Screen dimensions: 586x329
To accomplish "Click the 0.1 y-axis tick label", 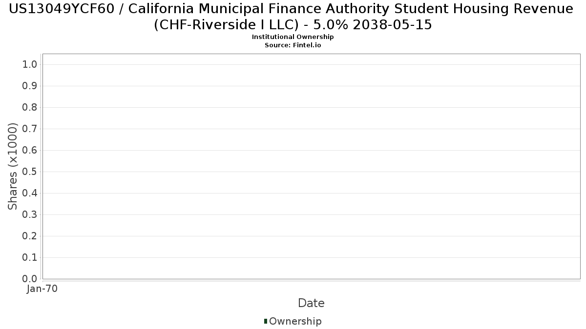I will tap(30, 258).
